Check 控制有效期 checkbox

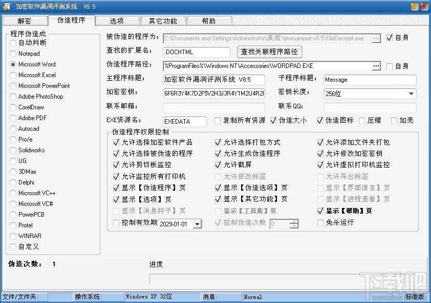(x=116, y=223)
